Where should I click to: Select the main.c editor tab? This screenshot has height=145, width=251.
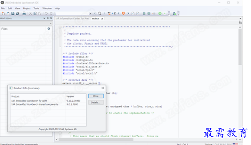95,19
